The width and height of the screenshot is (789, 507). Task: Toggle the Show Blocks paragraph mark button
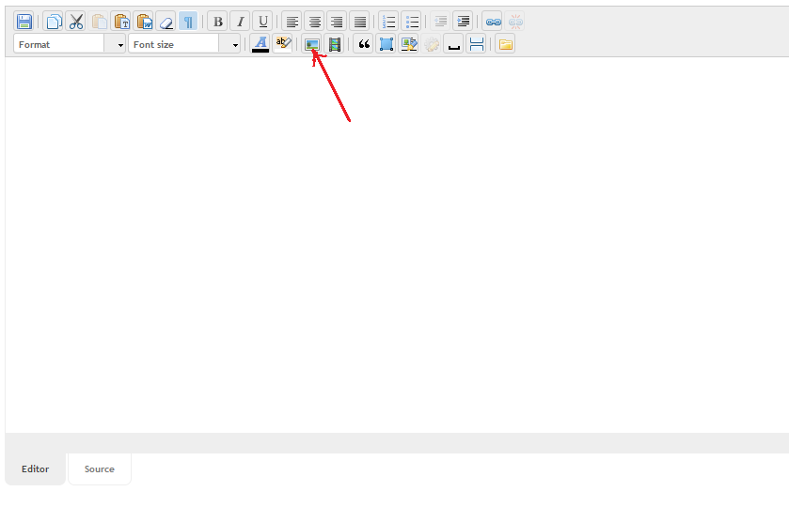(x=188, y=22)
